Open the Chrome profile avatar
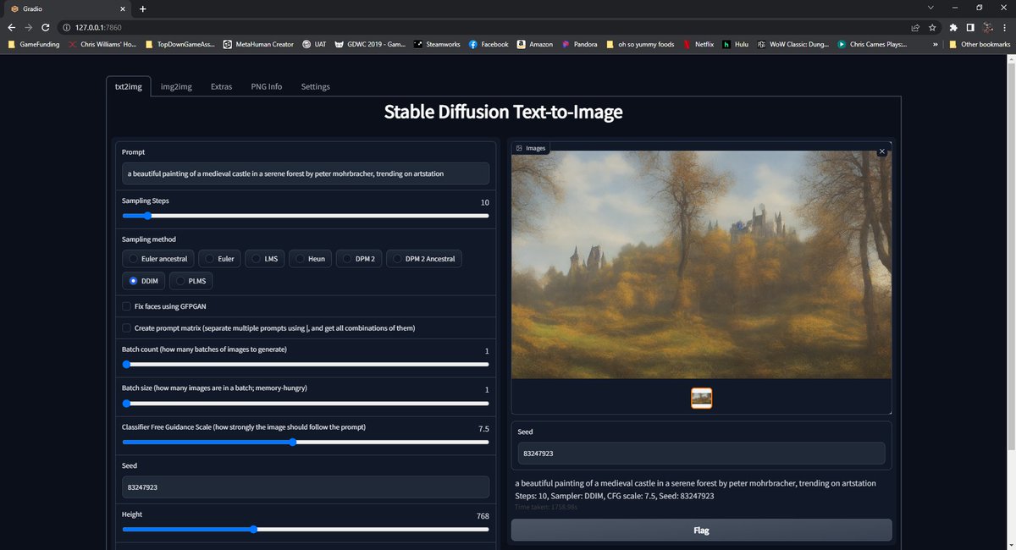The width and height of the screenshot is (1016, 550). click(987, 27)
